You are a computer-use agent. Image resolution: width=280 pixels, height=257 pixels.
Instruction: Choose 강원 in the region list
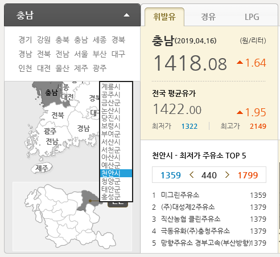(x=44, y=40)
